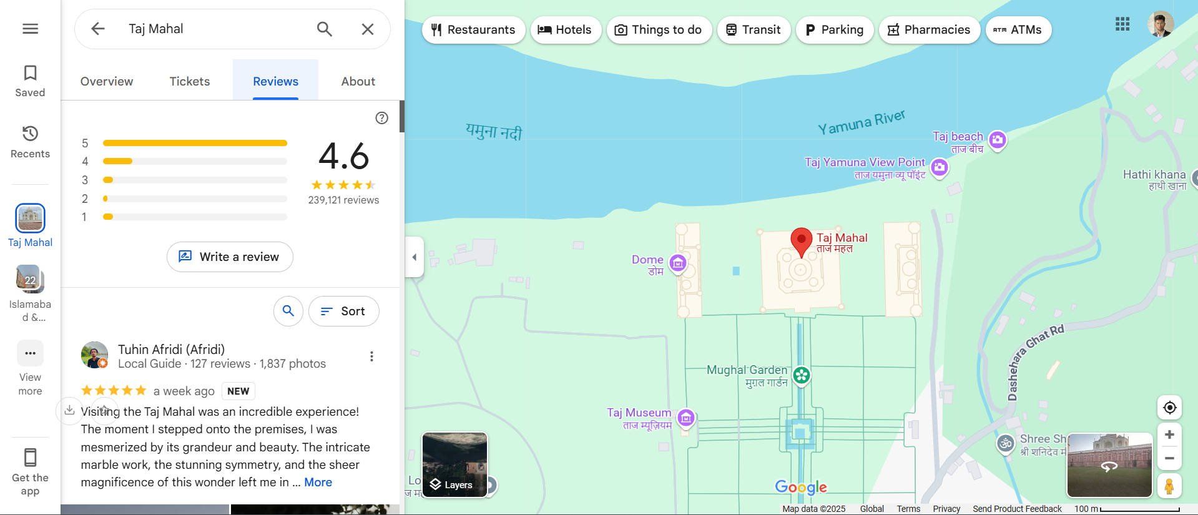The image size is (1198, 515).
Task: Click Hotels filter chip
Action: pos(566,29)
